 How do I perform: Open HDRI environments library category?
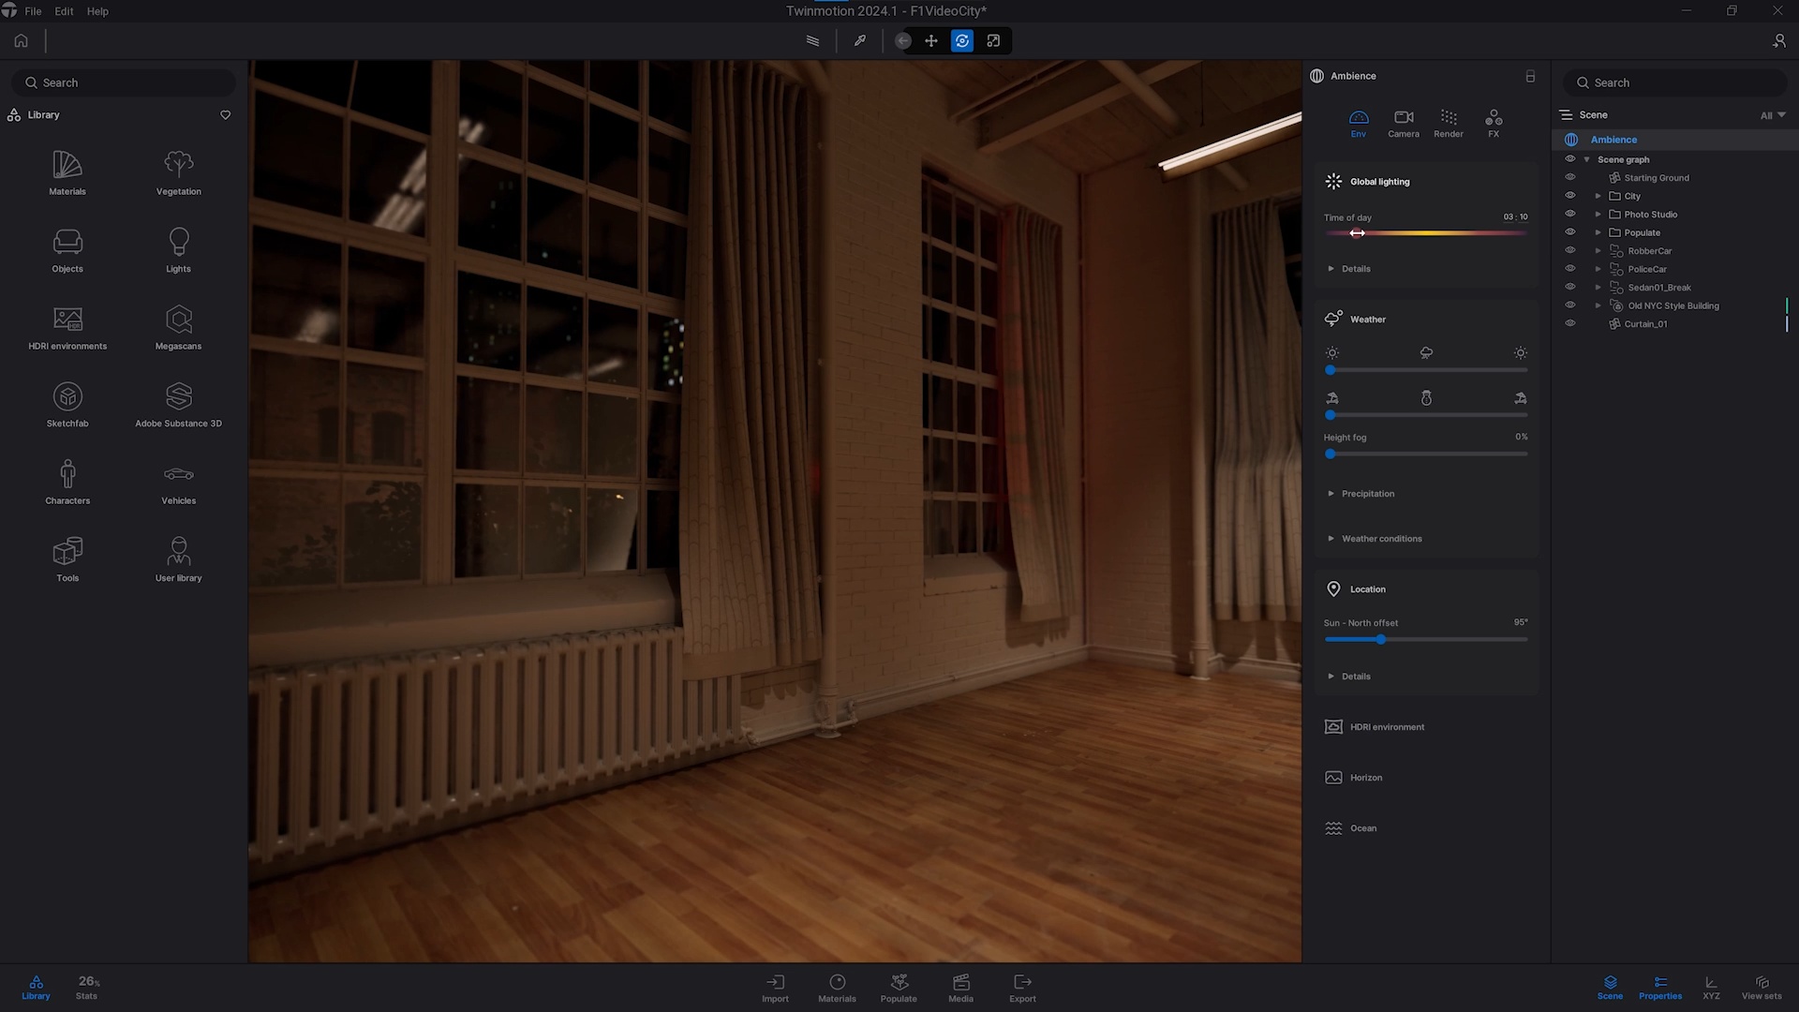pos(67,328)
